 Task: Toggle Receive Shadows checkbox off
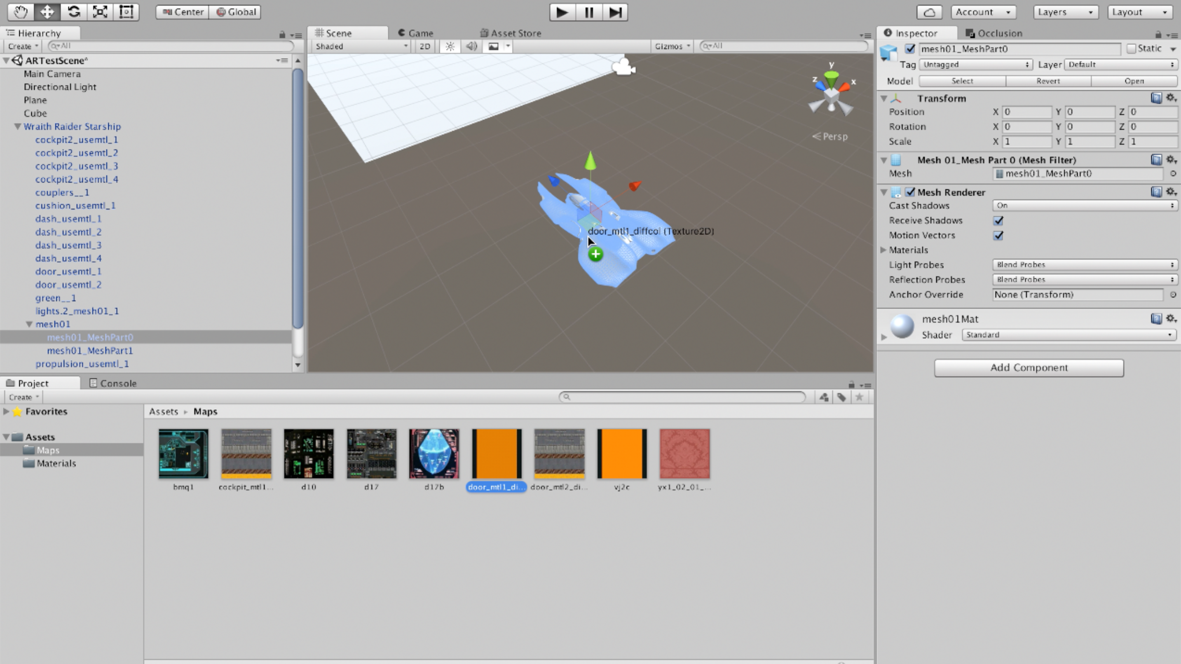998,220
